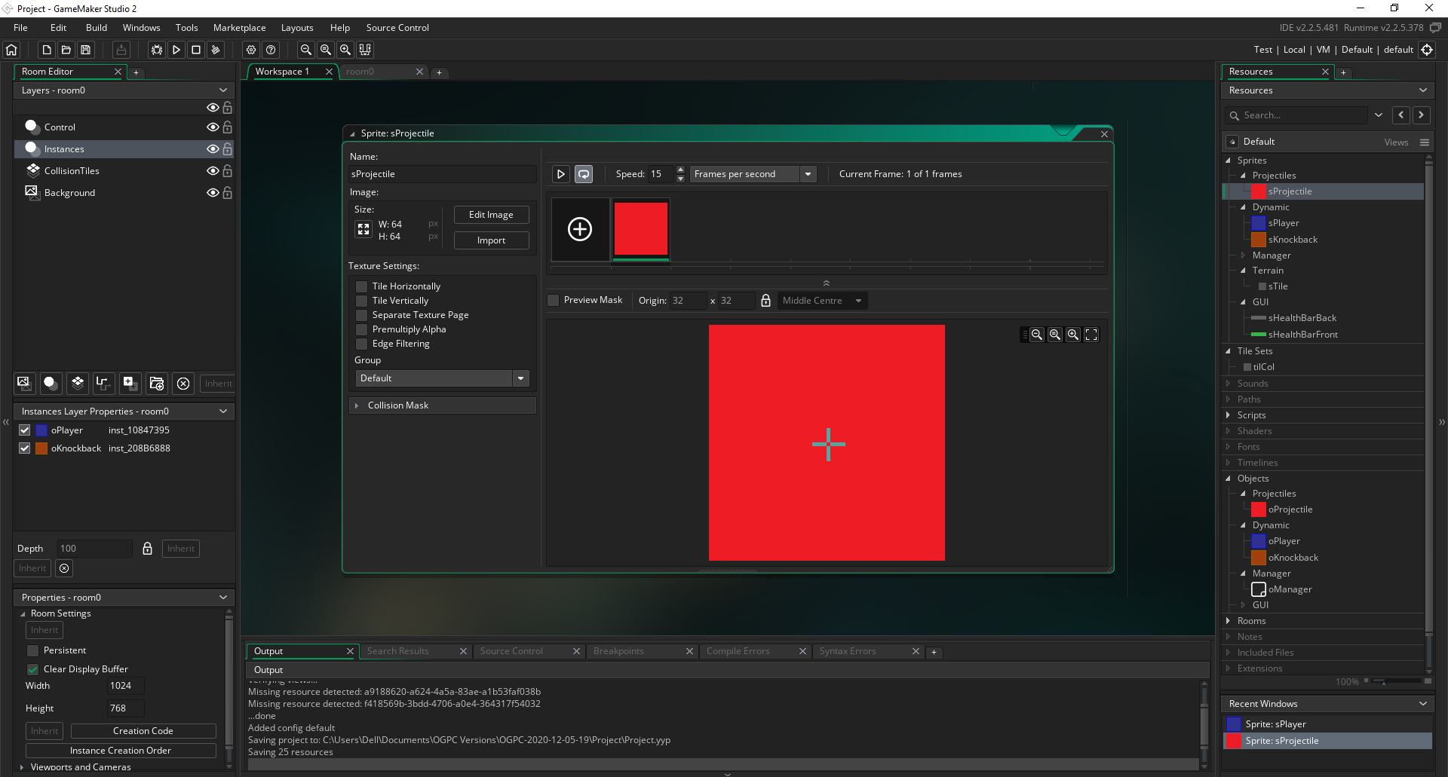Open the Frames per second dropdown

click(808, 174)
